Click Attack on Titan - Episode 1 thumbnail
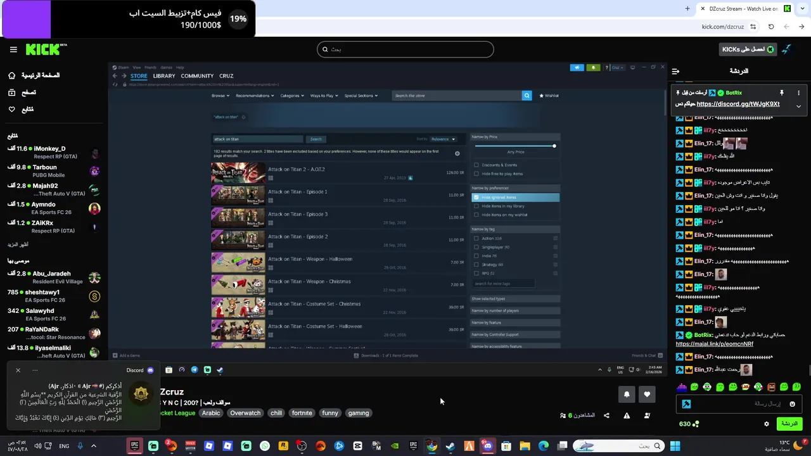 click(x=238, y=195)
